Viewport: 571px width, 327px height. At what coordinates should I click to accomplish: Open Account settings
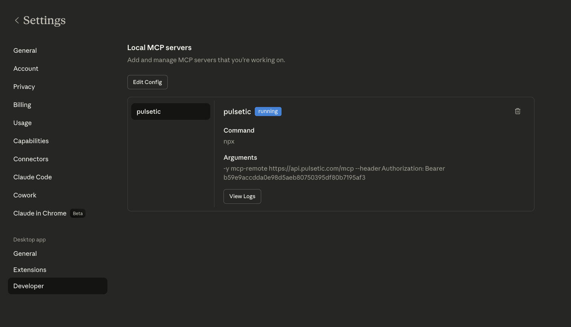26,69
